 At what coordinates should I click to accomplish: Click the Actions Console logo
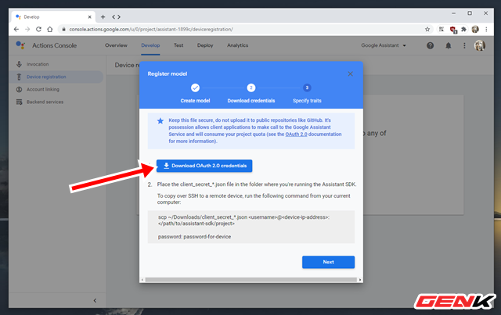[x=20, y=45]
